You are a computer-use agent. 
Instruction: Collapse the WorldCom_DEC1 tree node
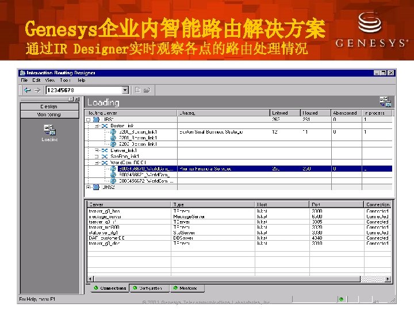(97, 162)
